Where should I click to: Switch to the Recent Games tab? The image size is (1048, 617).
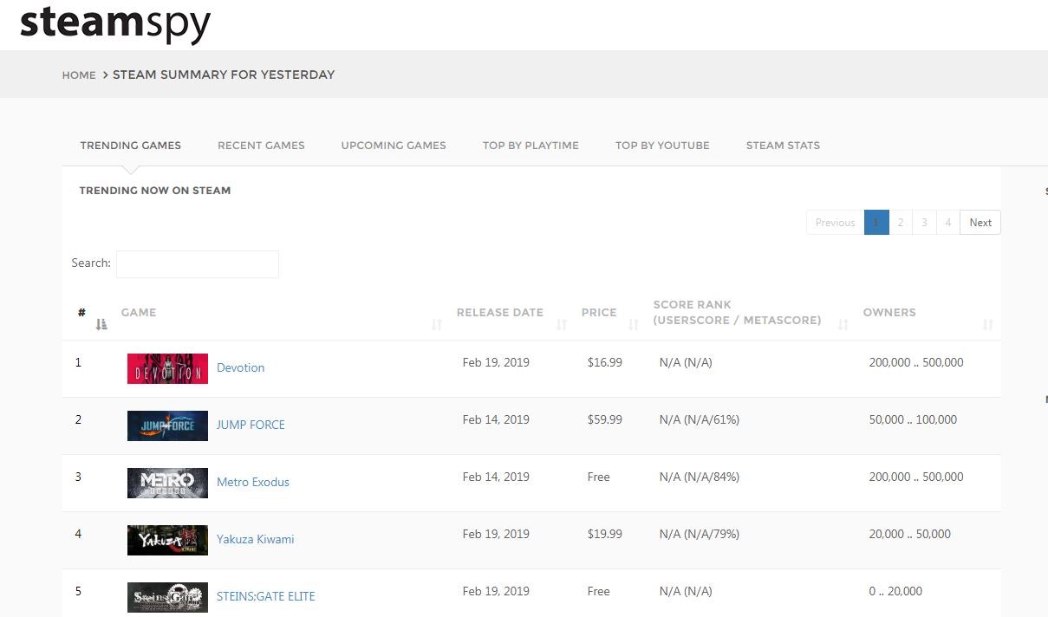tap(261, 146)
